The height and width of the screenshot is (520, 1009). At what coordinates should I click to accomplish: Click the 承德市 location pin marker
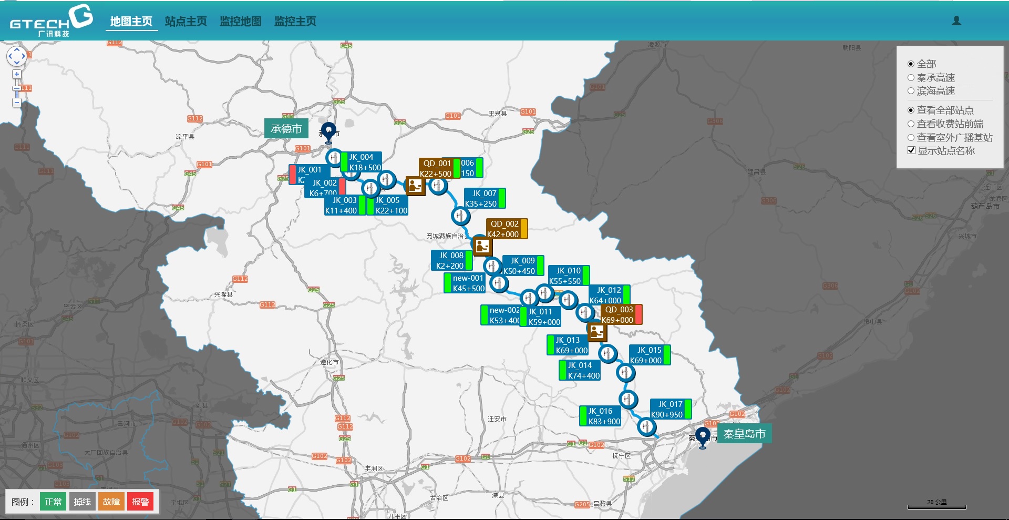click(328, 132)
